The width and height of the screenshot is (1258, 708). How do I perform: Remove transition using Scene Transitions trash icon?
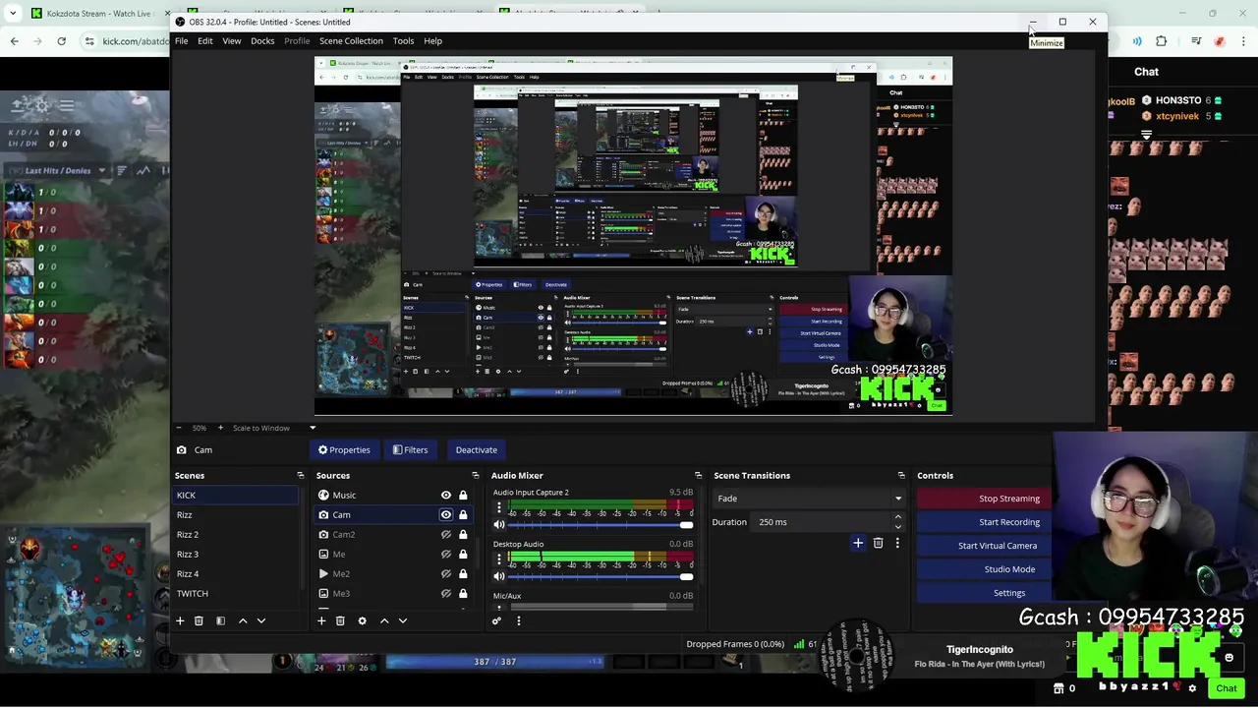click(879, 543)
